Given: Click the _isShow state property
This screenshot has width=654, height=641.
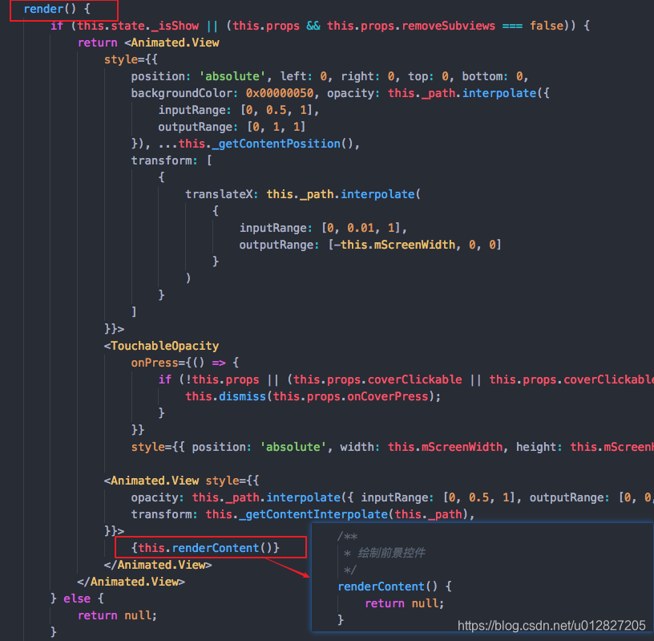Looking at the screenshot, I should pos(175,26).
